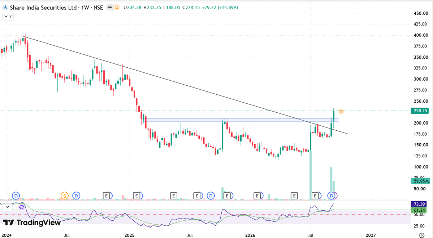Select the black descending trendline drawing
The image size is (433, 238).
click(185, 85)
